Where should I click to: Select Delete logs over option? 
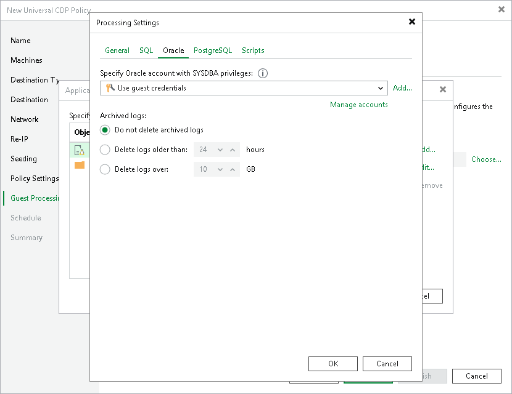(105, 169)
